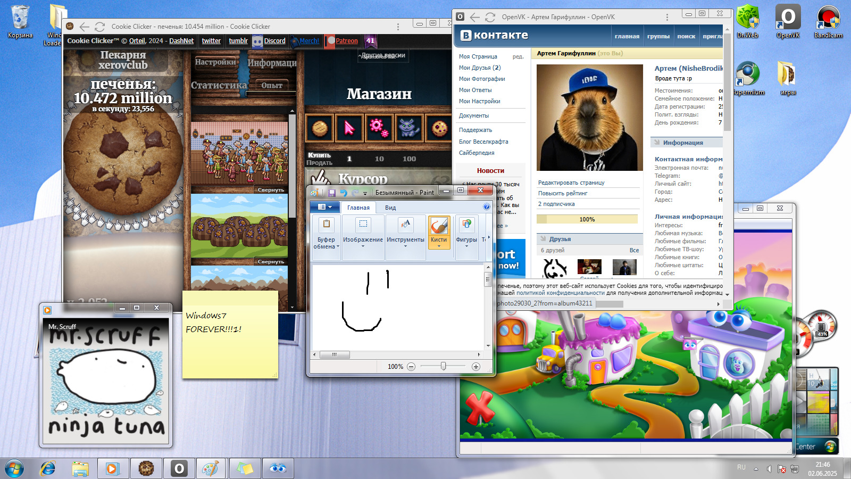
Task: Click the Редактировать страницу link on profile
Action: point(571,183)
